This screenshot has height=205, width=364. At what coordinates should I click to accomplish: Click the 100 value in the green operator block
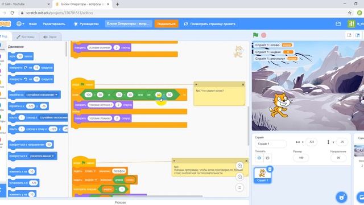[x=89, y=95]
